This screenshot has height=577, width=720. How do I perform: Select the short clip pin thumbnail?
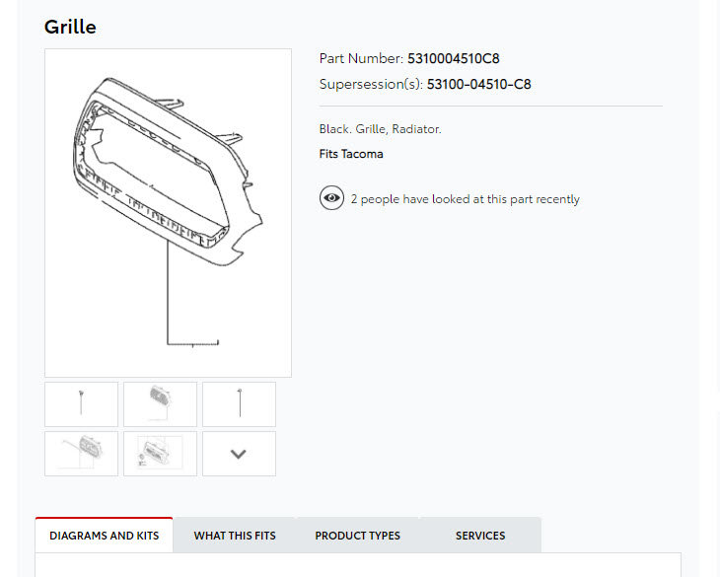coord(81,404)
